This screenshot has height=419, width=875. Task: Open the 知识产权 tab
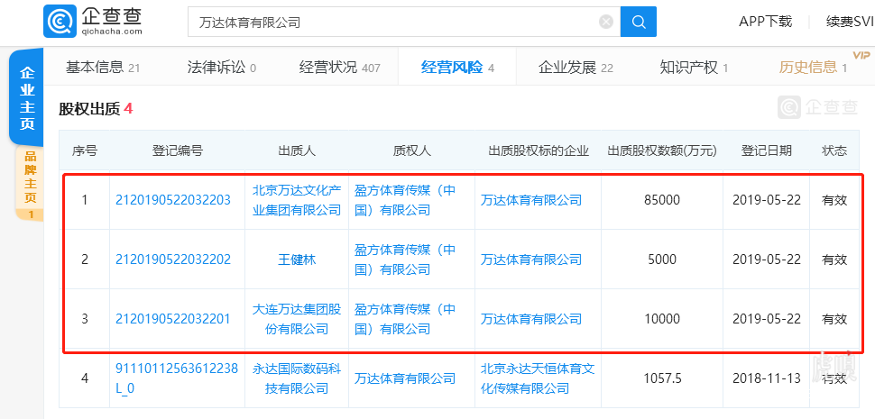[x=694, y=68]
